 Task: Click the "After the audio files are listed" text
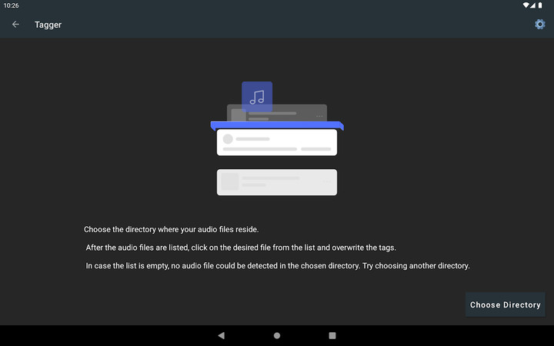click(241, 248)
